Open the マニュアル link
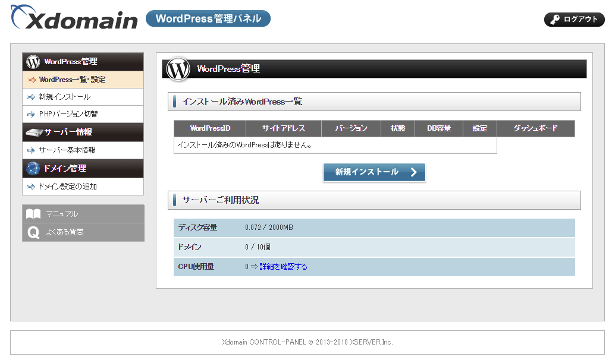Viewport: 612px width, 360px height. pyautogui.click(x=62, y=214)
